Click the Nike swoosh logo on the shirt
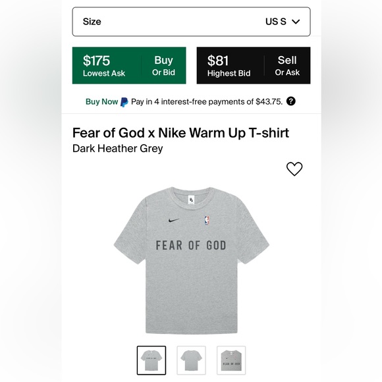The width and height of the screenshot is (382, 382). tap(174, 220)
